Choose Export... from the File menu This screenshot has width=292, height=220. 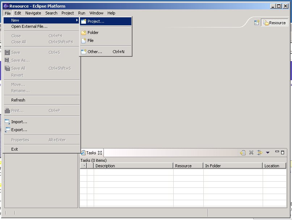click(x=42, y=130)
